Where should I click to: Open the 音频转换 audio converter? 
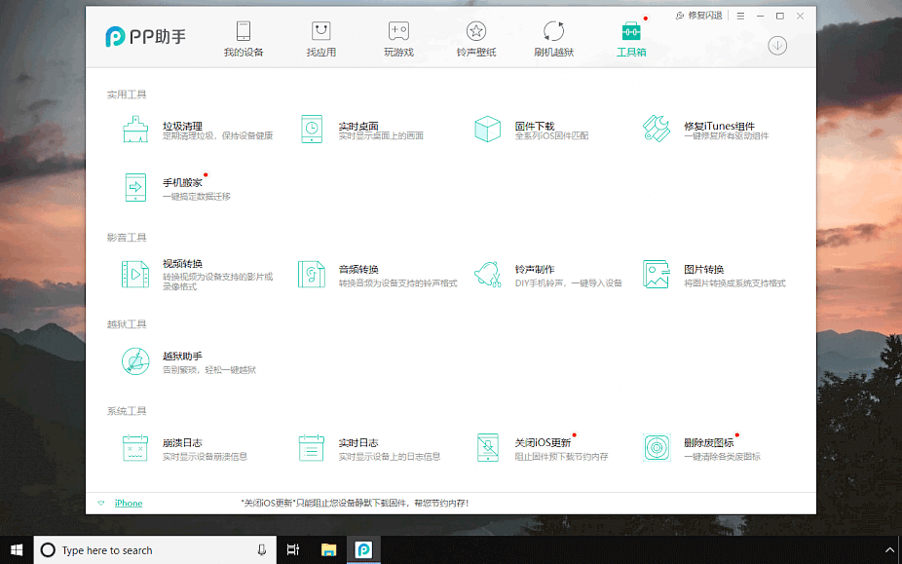pyautogui.click(x=312, y=275)
